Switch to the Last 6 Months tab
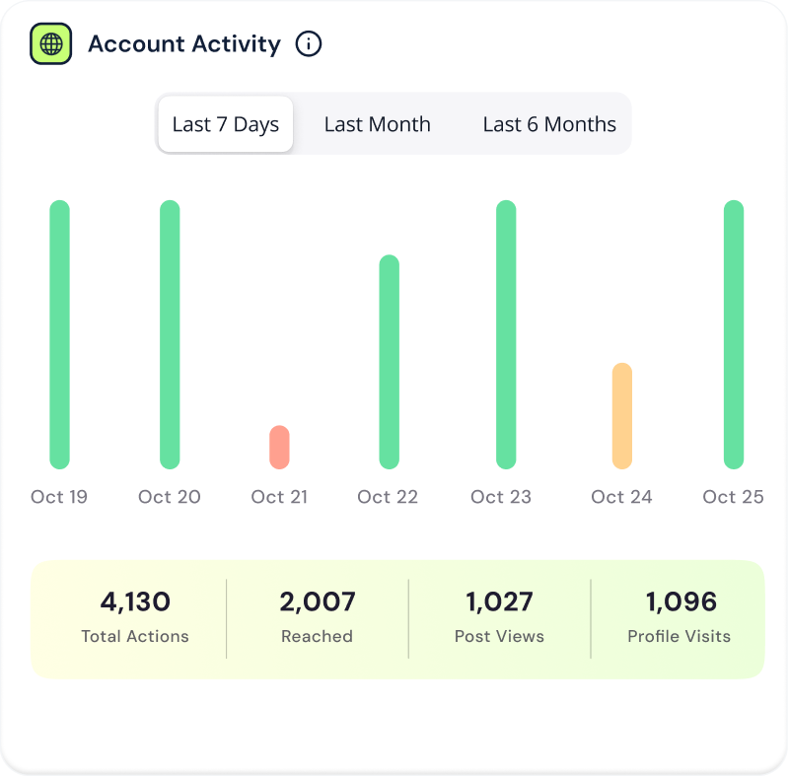This screenshot has width=788, height=777. point(549,124)
